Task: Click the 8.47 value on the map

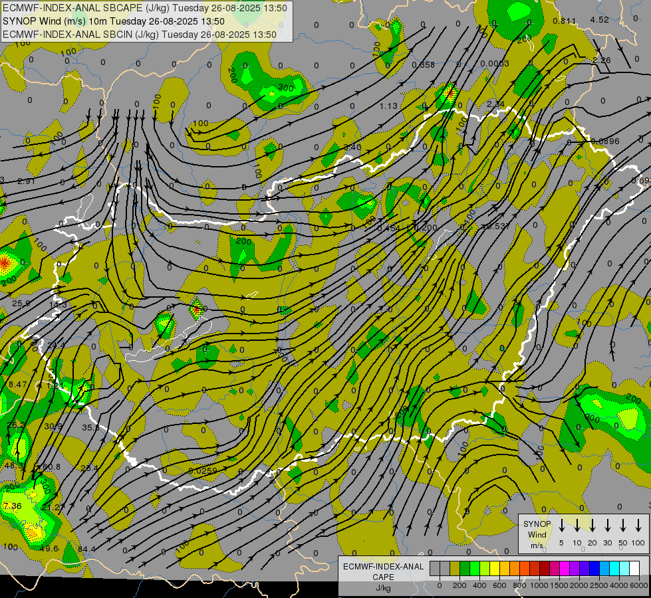Action: click(x=18, y=385)
